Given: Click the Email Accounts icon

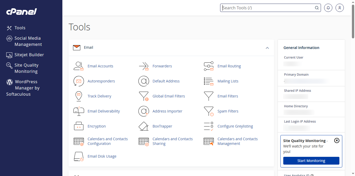Looking at the screenshot, I should click(78, 66).
